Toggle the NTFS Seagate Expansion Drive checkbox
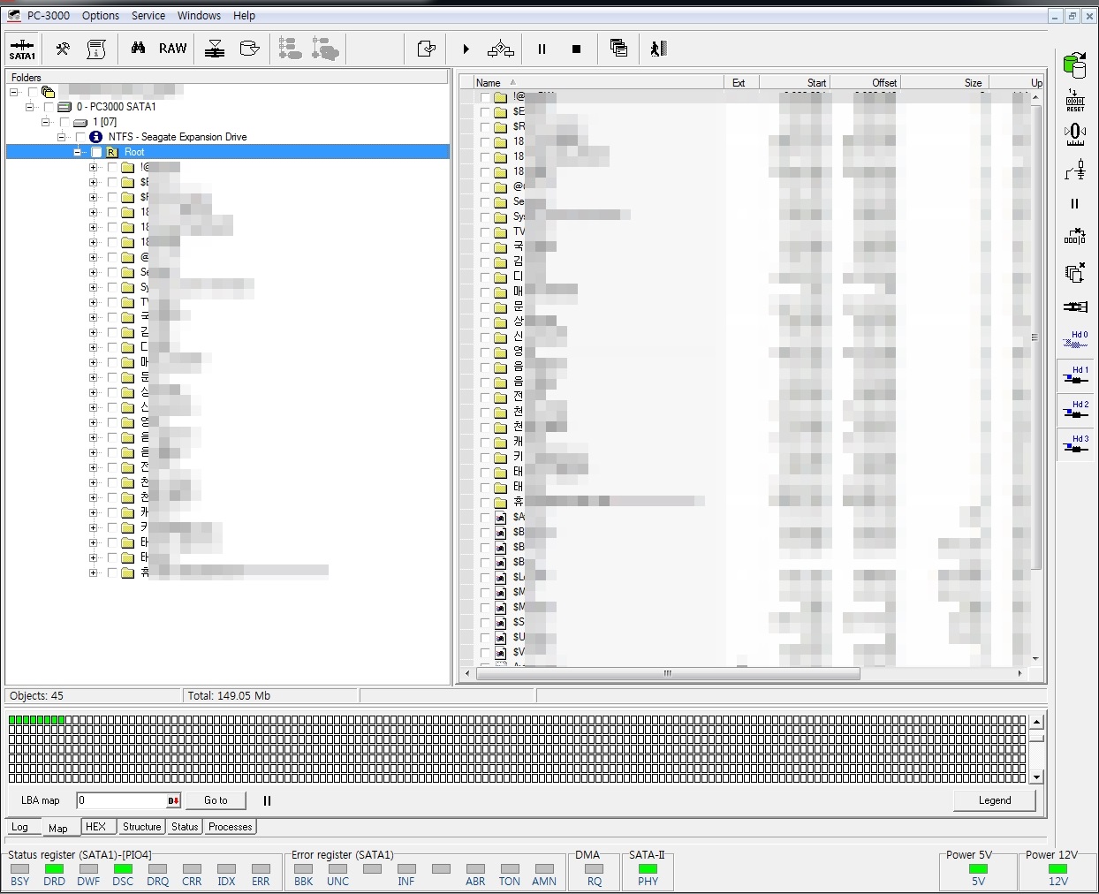This screenshot has width=1099, height=894. (80, 137)
